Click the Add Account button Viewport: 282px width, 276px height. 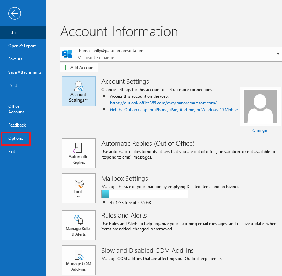pyautogui.click(x=79, y=67)
